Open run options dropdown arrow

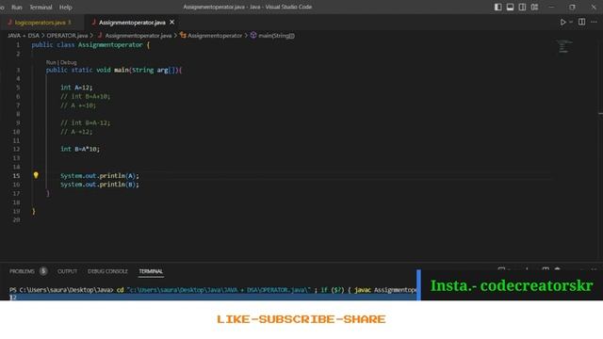(x=571, y=23)
